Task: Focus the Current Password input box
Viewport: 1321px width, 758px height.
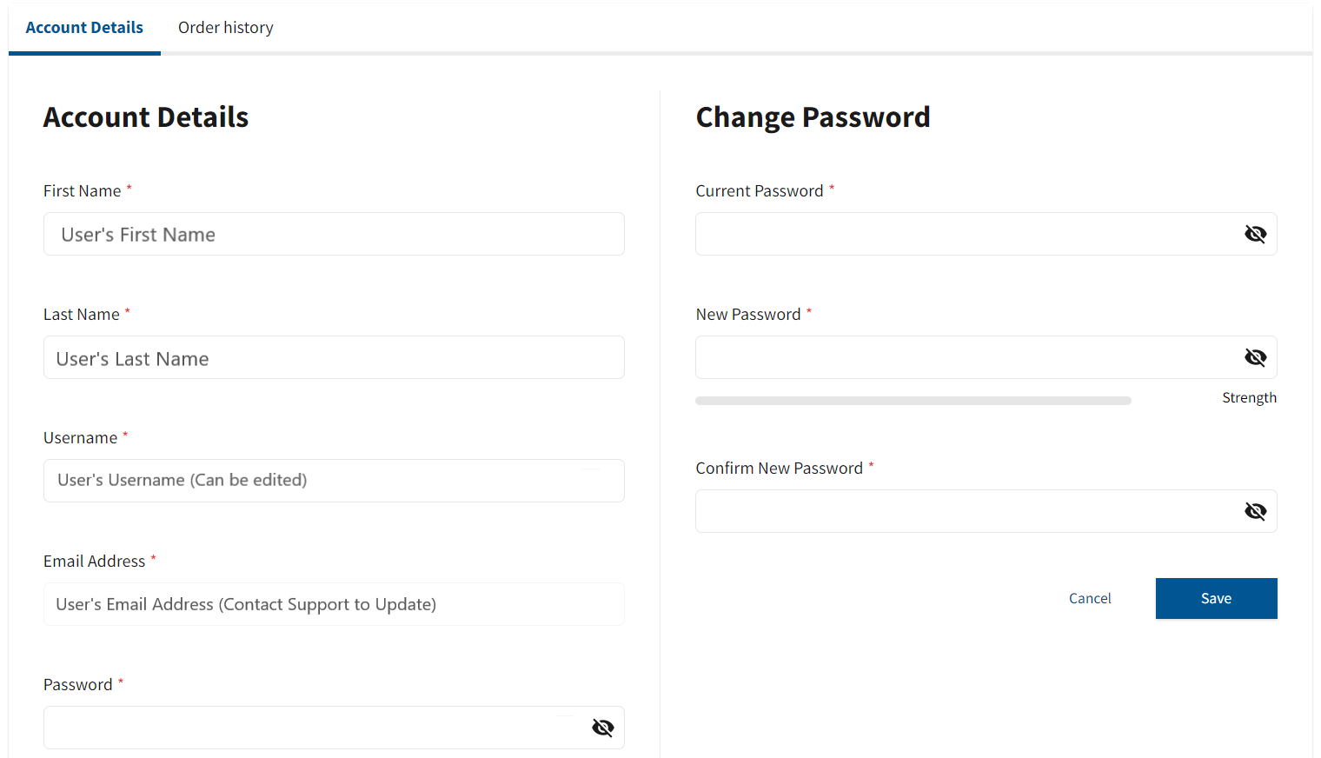Action: coord(965,234)
